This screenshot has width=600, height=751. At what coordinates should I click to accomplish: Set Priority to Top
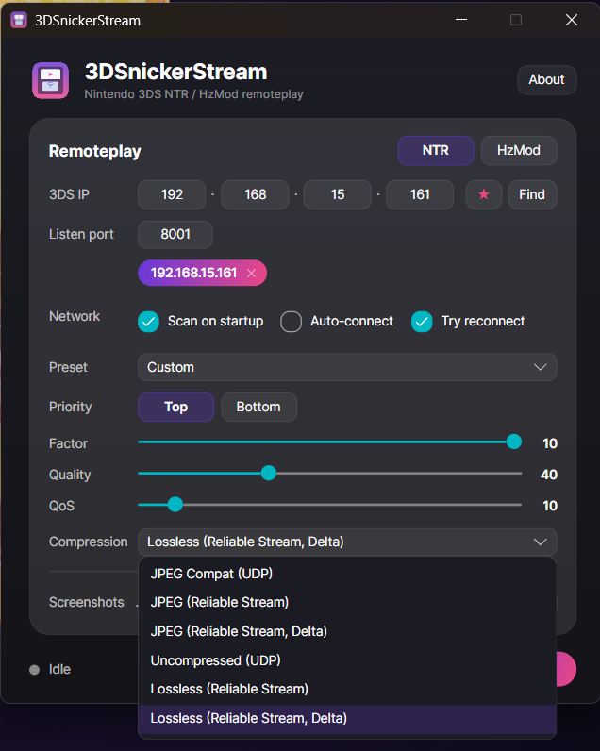coord(175,408)
